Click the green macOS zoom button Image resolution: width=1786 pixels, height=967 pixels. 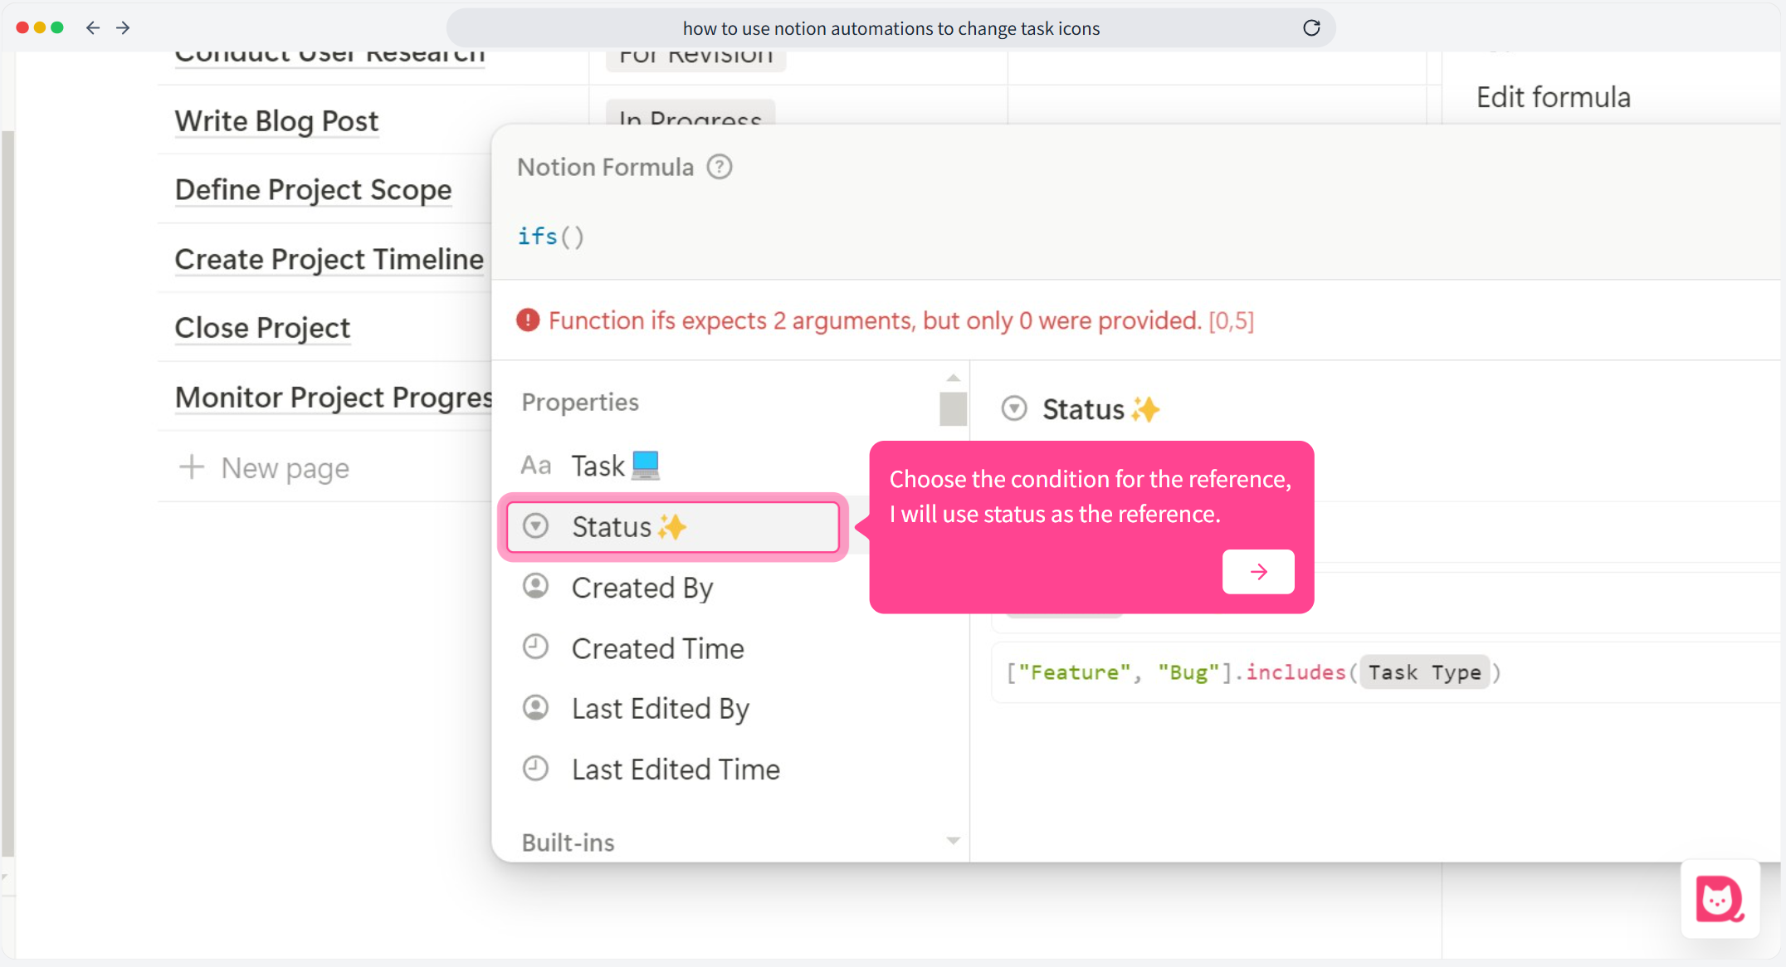pos(57,27)
